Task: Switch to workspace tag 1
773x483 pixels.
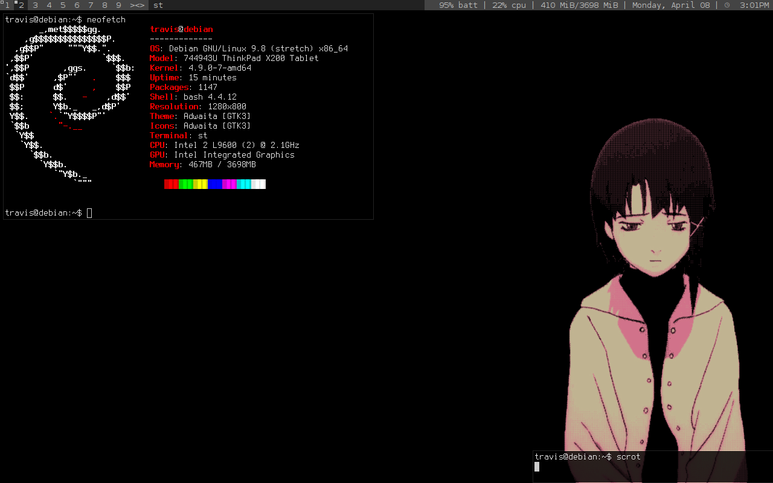Action: (x=7, y=5)
